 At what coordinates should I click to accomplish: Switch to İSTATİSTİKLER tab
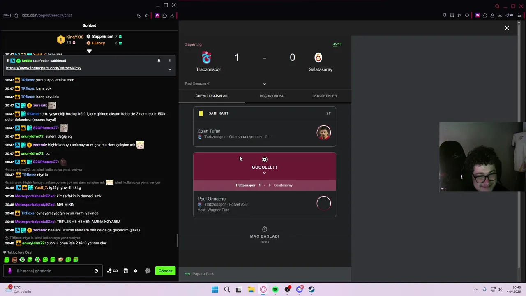coord(325,96)
